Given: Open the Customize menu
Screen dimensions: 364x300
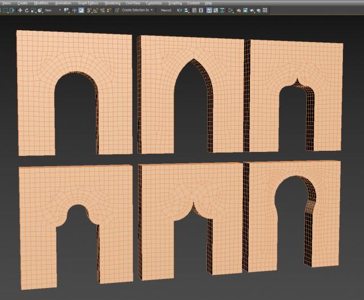Looking at the screenshot, I should pyautogui.click(x=153, y=3).
